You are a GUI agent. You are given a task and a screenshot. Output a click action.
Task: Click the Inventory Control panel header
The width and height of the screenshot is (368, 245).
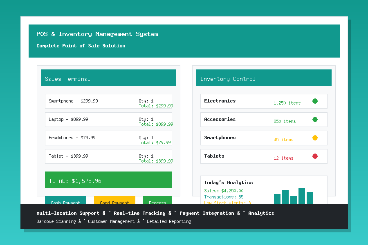click(264, 78)
